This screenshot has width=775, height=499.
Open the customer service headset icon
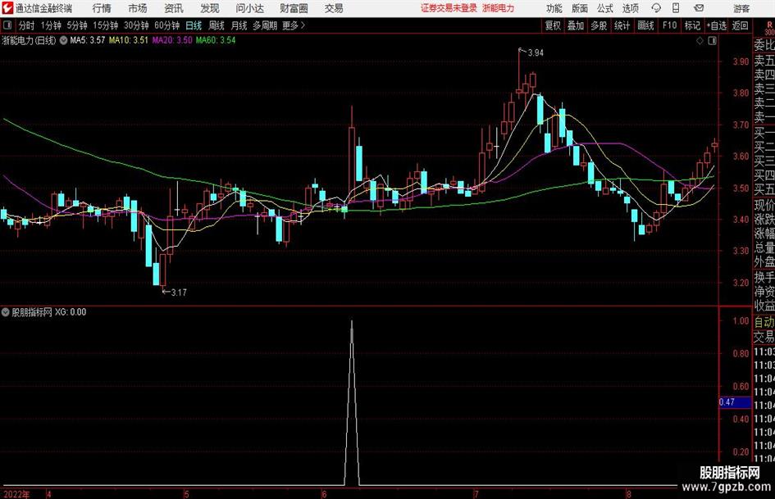click(656, 8)
